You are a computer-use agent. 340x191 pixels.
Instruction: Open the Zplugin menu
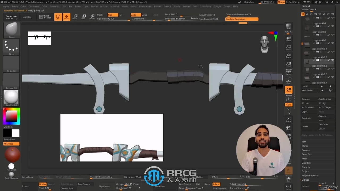[217, 6]
